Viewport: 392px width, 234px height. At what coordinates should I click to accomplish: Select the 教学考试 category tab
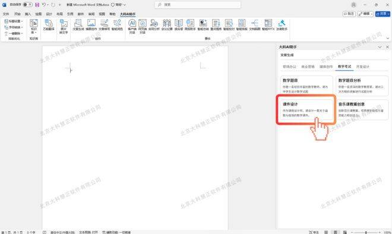[x=344, y=67]
